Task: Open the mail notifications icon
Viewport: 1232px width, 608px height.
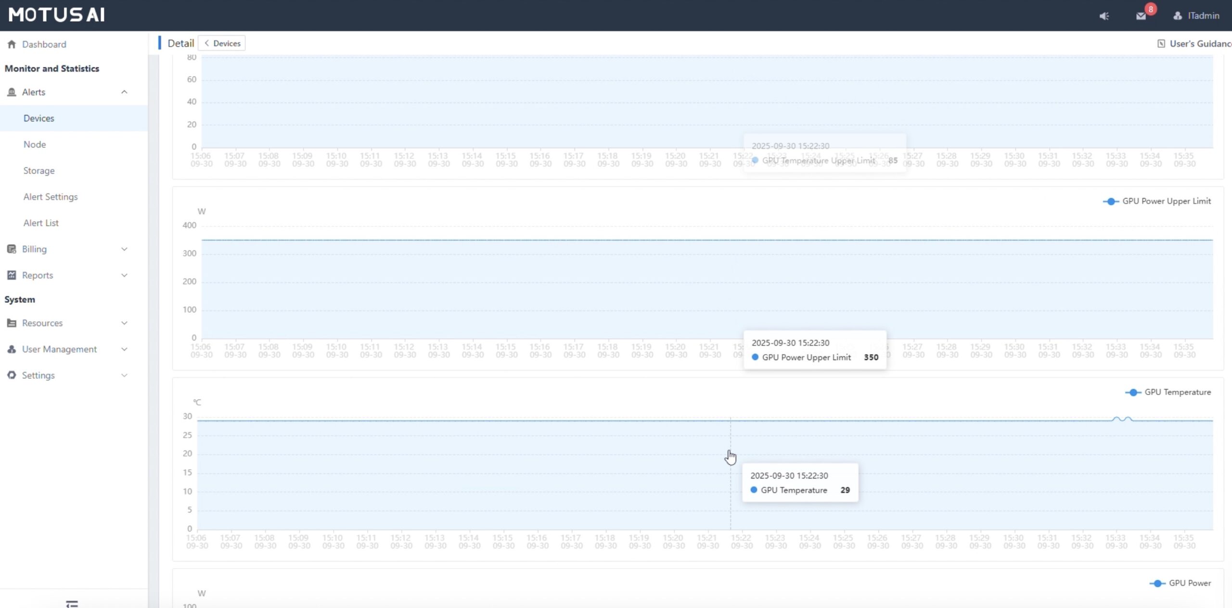Action: [x=1141, y=16]
